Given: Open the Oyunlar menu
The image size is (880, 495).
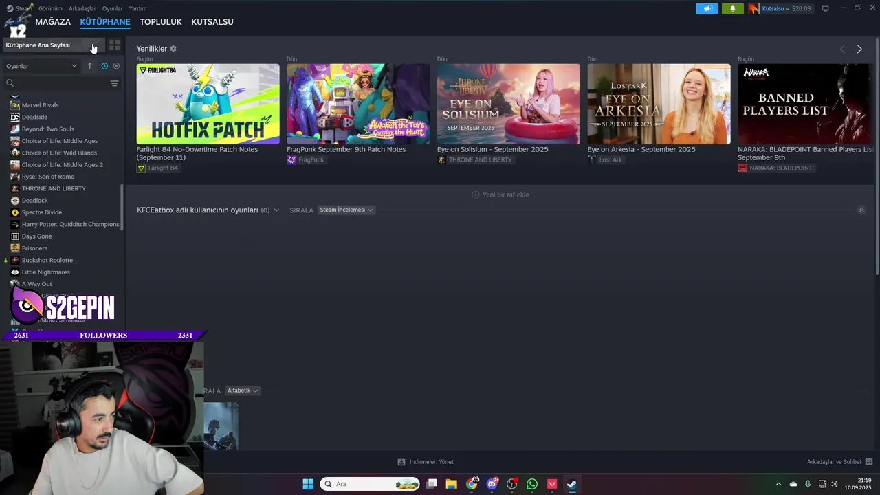Looking at the screenshot, I should (x=112, y=8).
